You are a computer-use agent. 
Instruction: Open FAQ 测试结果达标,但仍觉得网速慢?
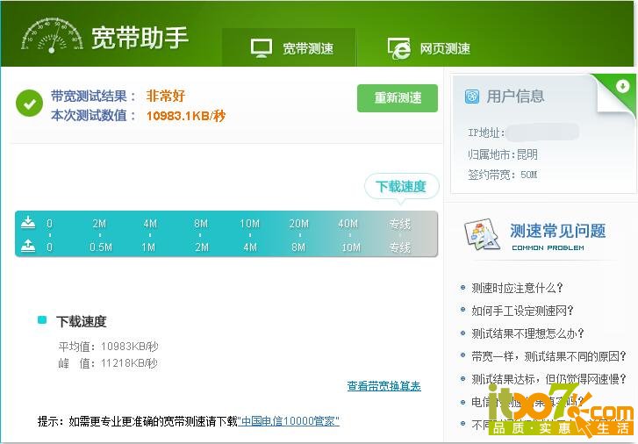(548, 379)
